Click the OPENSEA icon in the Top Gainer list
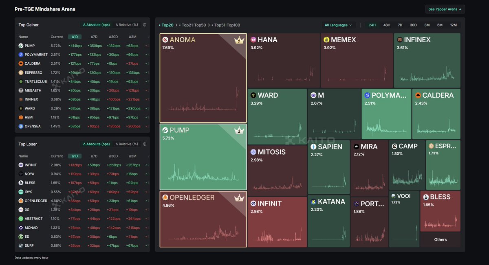Viewport: 489px width, 265px height. 21,126
